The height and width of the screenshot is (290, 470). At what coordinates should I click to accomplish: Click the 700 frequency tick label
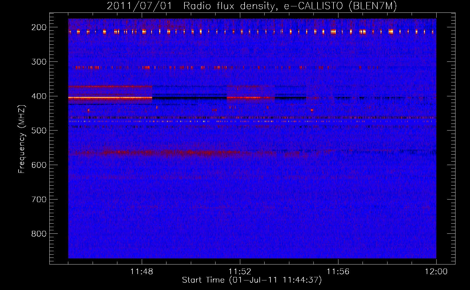point(39,200)
